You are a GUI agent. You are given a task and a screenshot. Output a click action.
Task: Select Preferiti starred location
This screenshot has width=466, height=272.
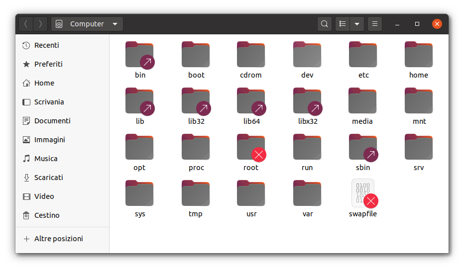[x=48, y=64]
